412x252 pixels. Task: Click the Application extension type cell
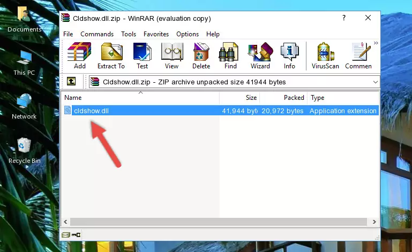pos(343,111)
